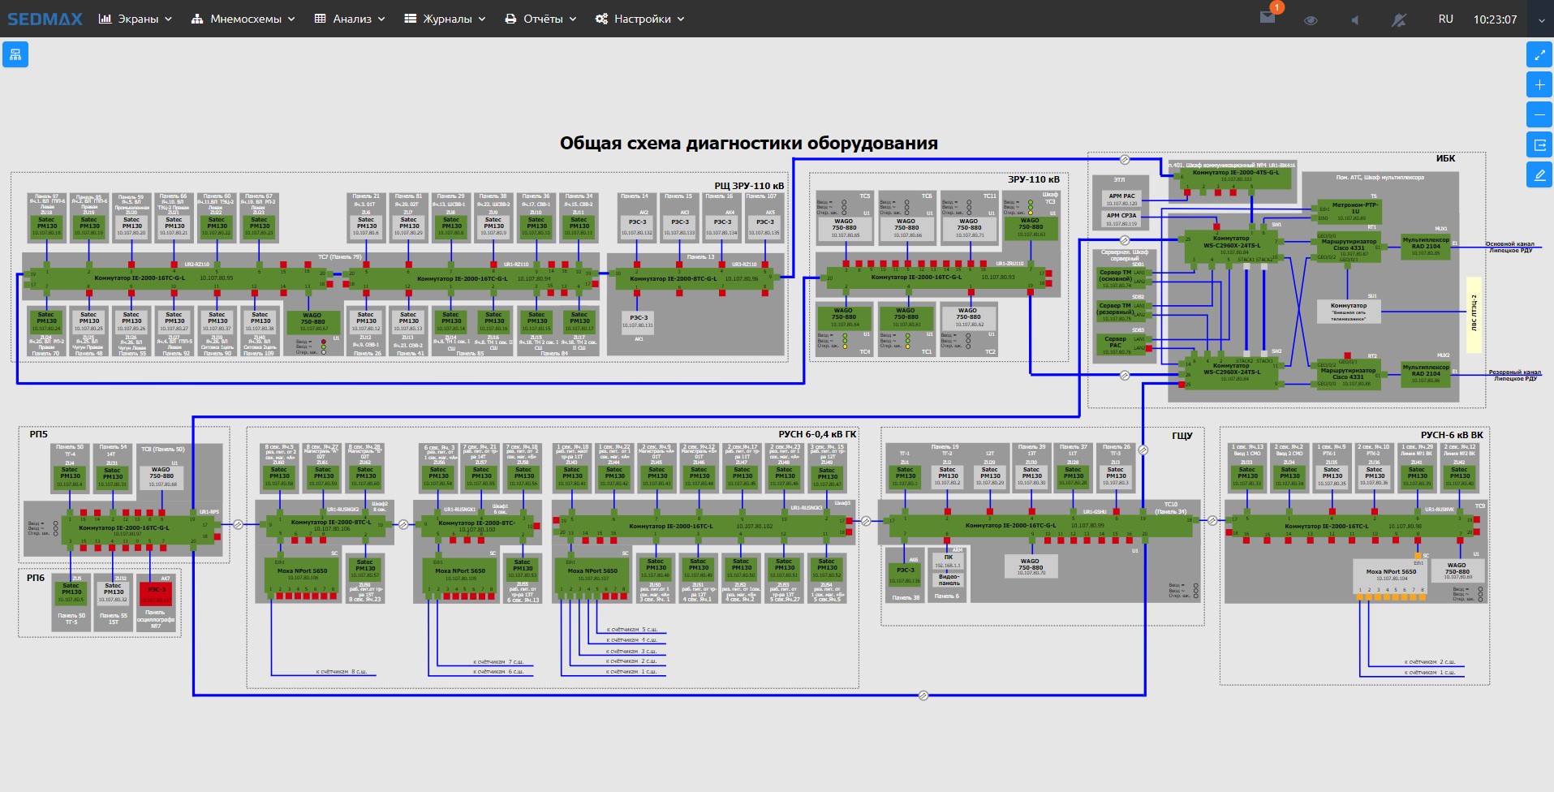
Task: Expand the user menu chevron beside the clock
Action: [1541, 20]
